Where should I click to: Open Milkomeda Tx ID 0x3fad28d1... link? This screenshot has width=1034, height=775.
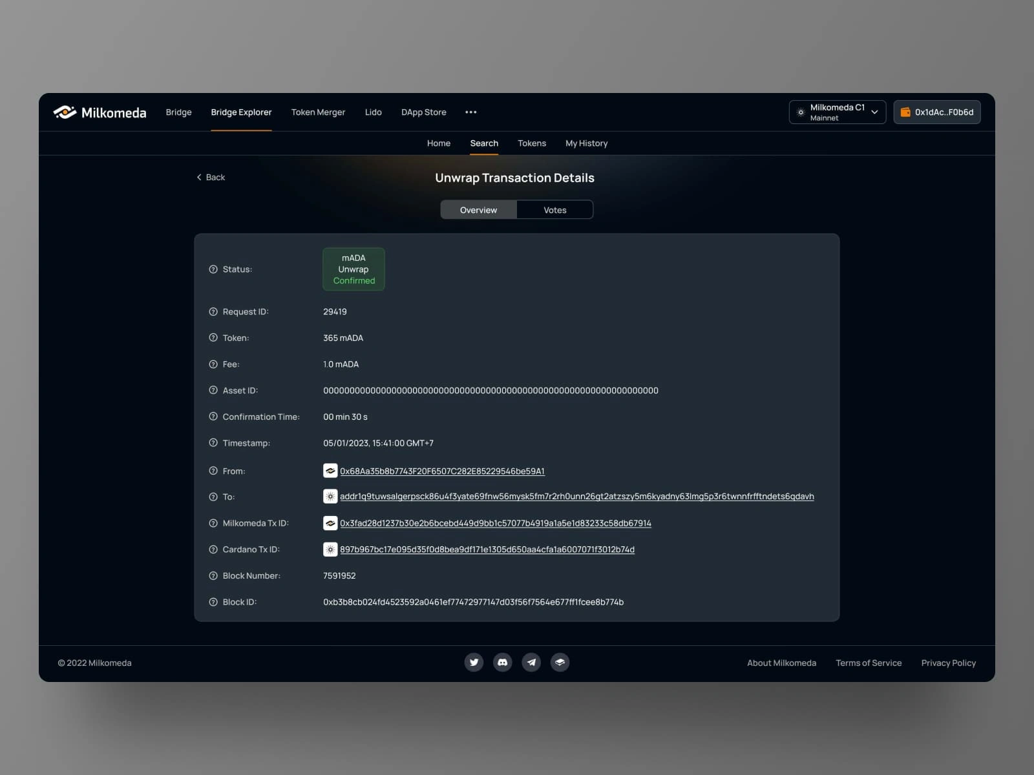pos(496,523)
